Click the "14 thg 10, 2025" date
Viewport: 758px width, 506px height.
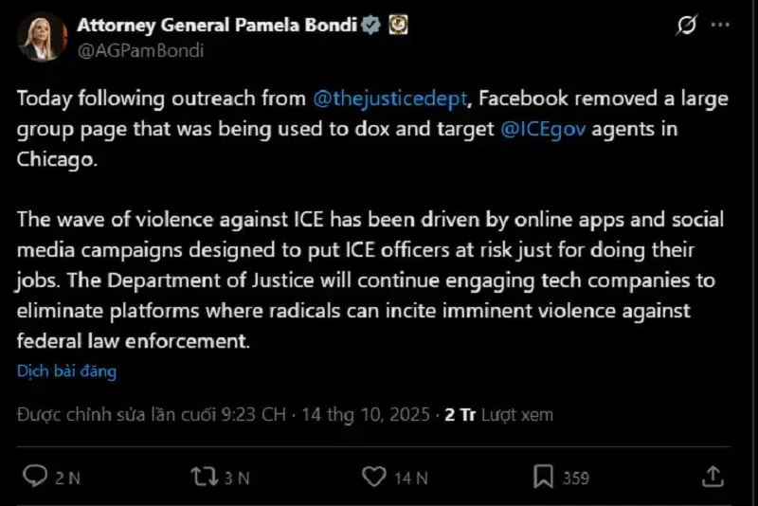coord(366,415)
